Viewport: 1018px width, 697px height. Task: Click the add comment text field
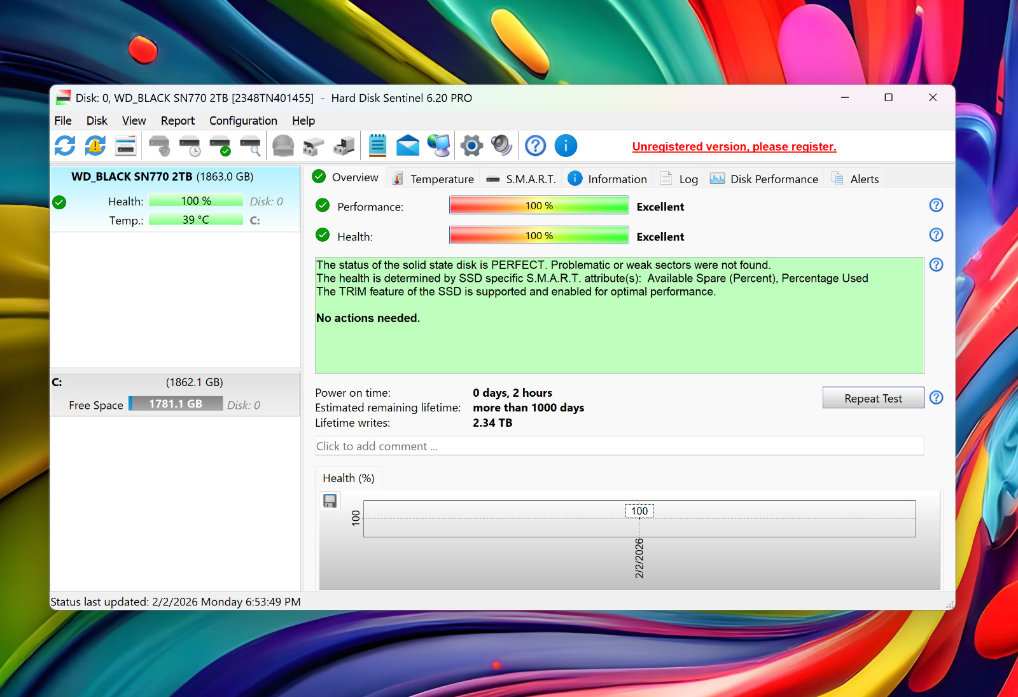pyautogui.click(x=619, y=446)
